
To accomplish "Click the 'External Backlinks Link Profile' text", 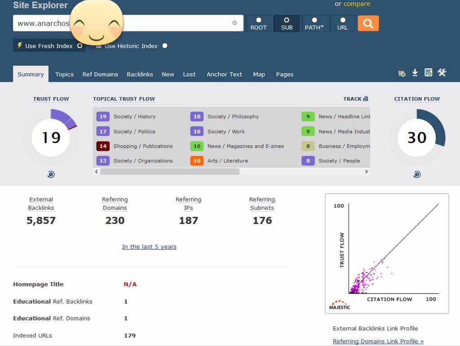I will coord(376,329).
